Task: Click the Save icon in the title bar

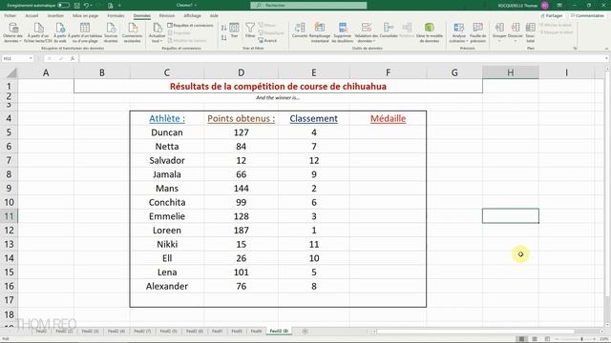Action: [77, 6]
